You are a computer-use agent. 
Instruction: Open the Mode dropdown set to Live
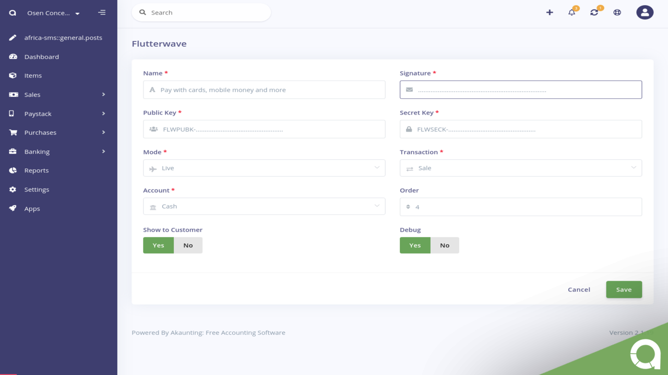coord(264,168)
